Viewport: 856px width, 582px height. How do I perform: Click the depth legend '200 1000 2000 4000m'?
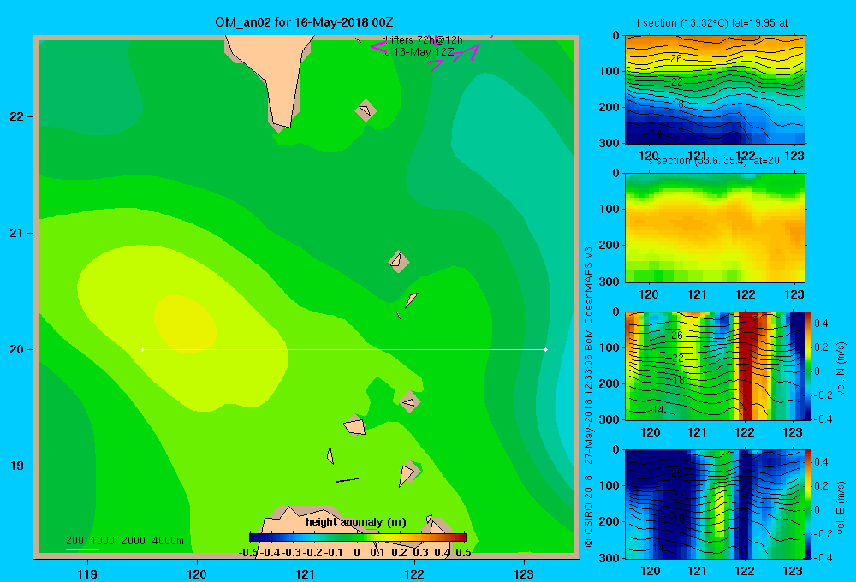[124, 541]
